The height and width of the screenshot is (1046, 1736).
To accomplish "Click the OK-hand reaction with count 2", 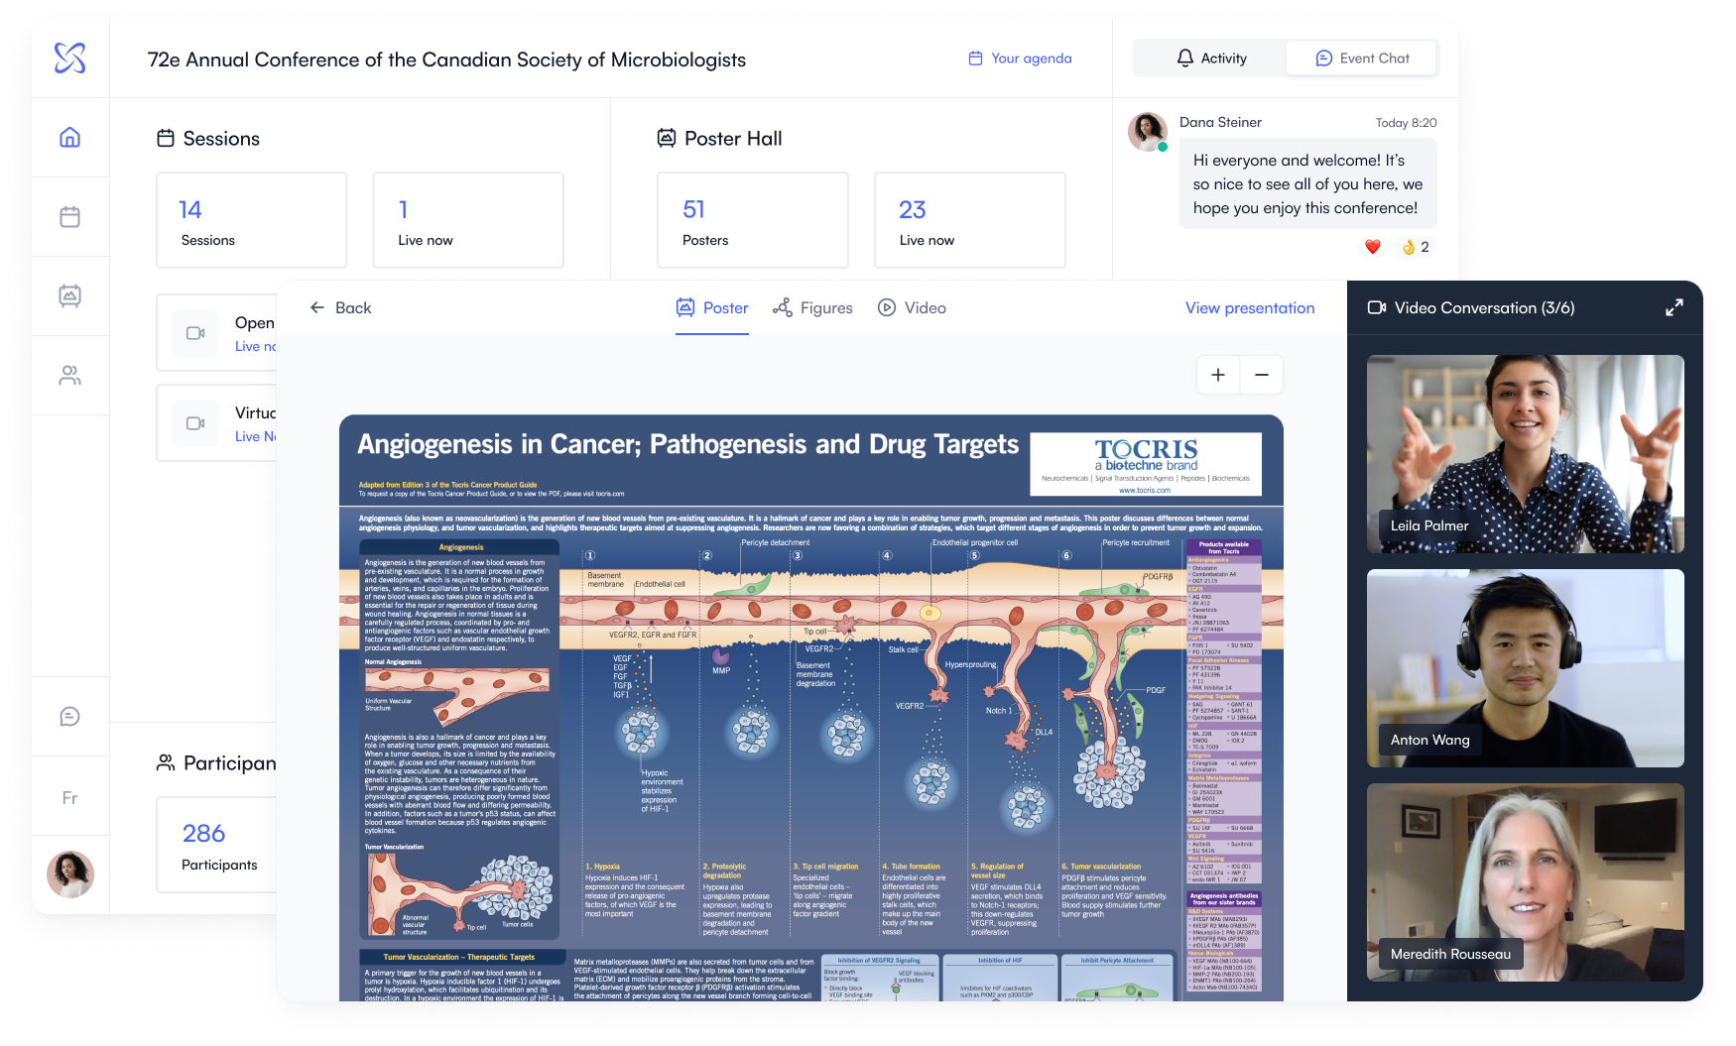I will point(1416,247).
